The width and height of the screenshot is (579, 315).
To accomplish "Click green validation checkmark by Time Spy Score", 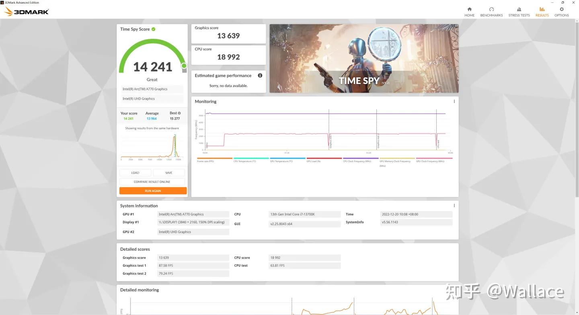I will (154, 29).
